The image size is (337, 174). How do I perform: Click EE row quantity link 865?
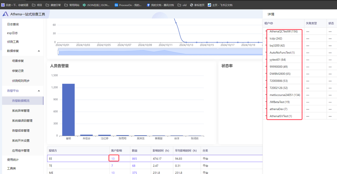(135, 159)
